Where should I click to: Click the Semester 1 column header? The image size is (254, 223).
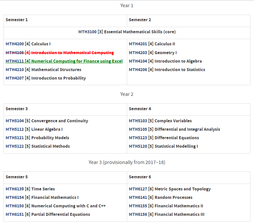pos(17,20)
